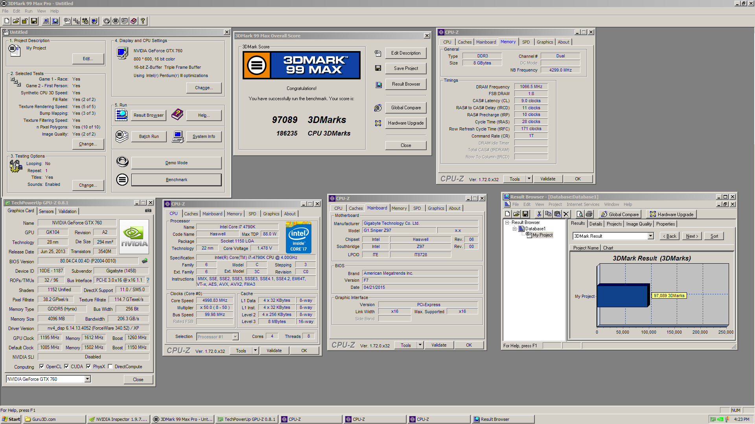The image size is (755, 424).
Task: Switch to Details tab in Result Browser
Action: pos(596,224)
